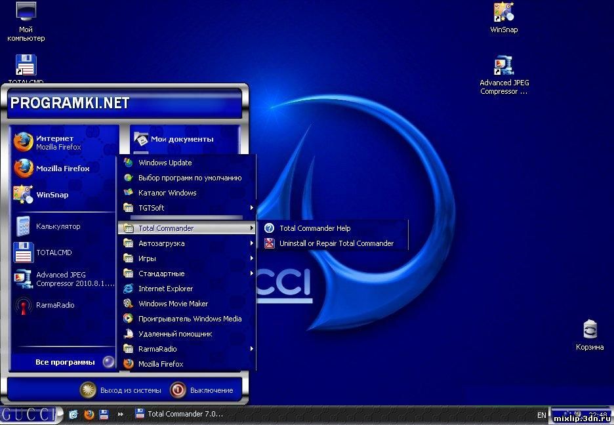Click the Internet Explorer icon in programs list
Viewport: 614px width, 425px height.
(128, 289)
